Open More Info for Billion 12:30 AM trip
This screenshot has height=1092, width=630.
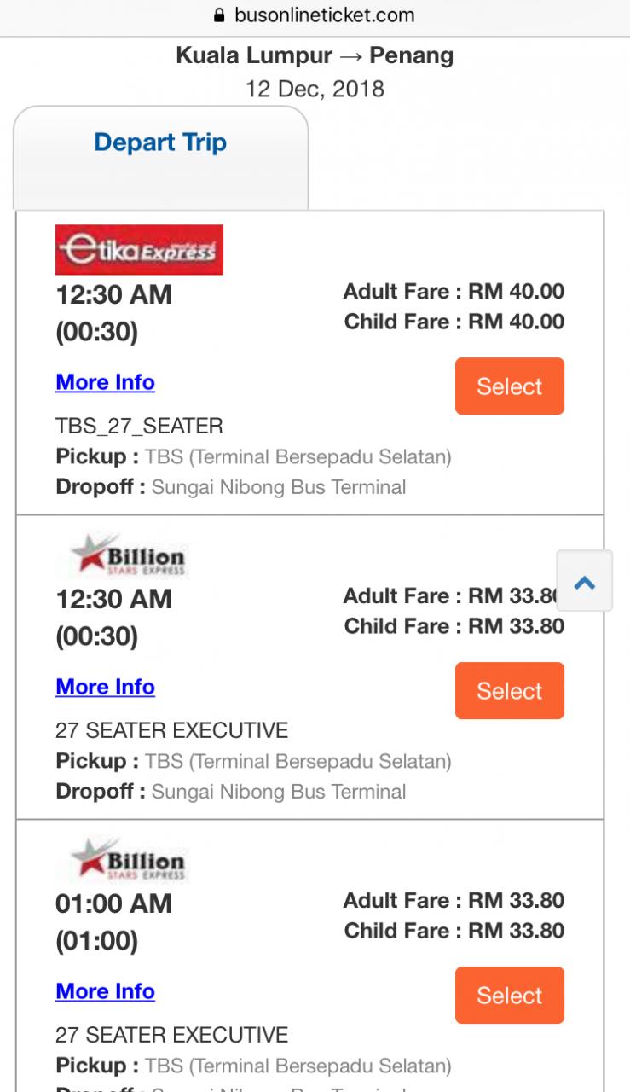[105, 687]
